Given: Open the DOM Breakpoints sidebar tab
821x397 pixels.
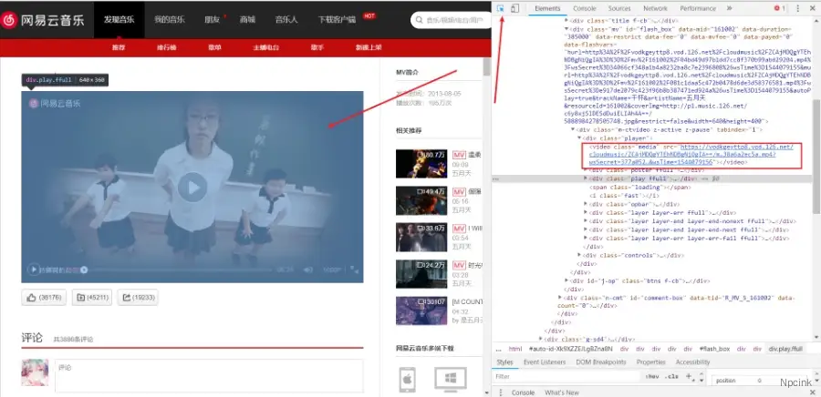Looking at the screenshot, I should pos(600,362).
